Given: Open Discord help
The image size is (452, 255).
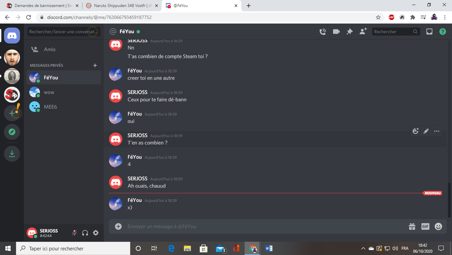Looking at the screenshot, I should 443,32.
